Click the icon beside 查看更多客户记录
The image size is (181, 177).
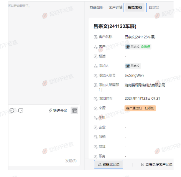click(143, 164)
